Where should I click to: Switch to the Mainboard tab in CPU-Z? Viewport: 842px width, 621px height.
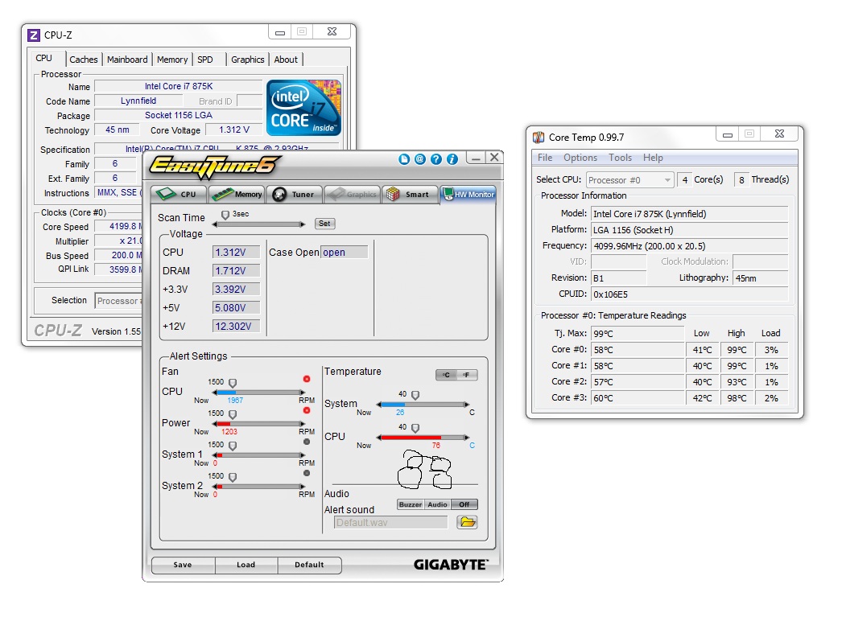[x=127, y=60]
